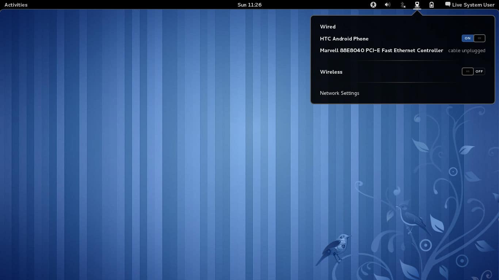This screenshot has width=499, height=280.
Task: Open the Live System User menu
Action: 473,5
